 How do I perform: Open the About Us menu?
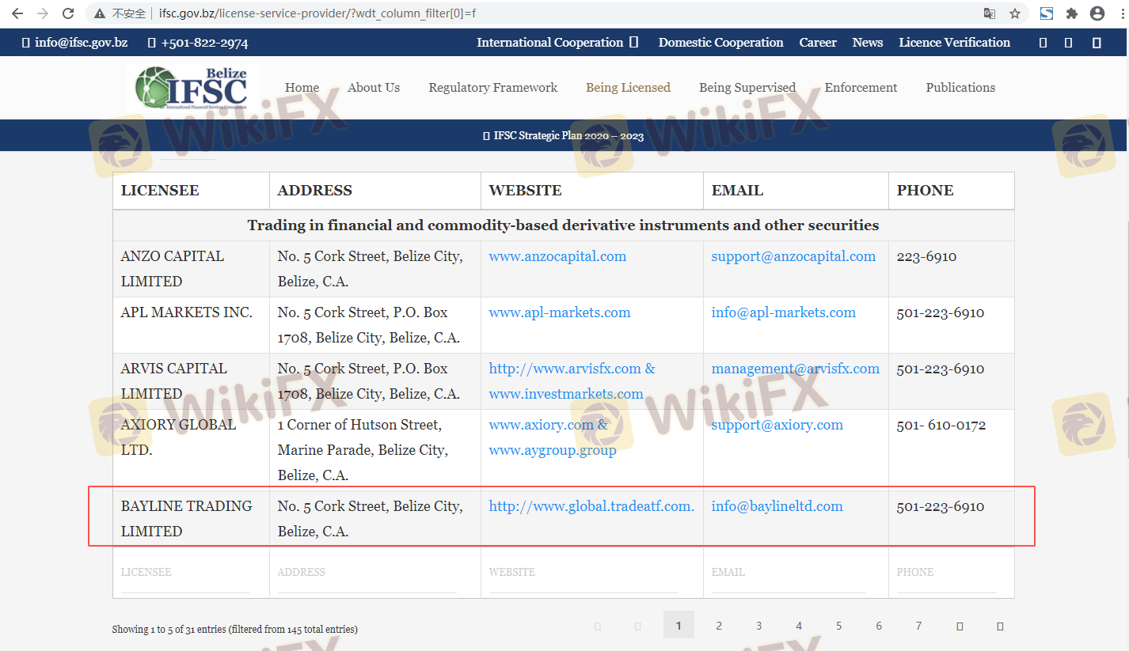pyautogui.click(x=374, y=88)
